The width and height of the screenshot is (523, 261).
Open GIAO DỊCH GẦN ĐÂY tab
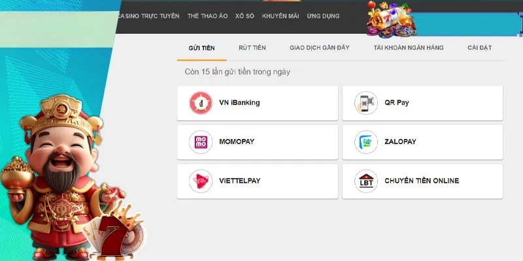coord(320,48)
